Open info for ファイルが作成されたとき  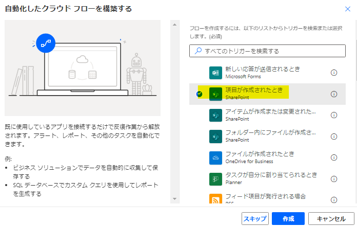(x=333, y=157)
